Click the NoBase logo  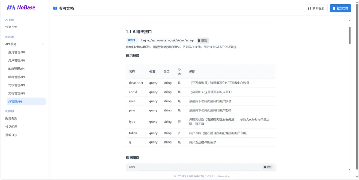(x=21, y=7)
